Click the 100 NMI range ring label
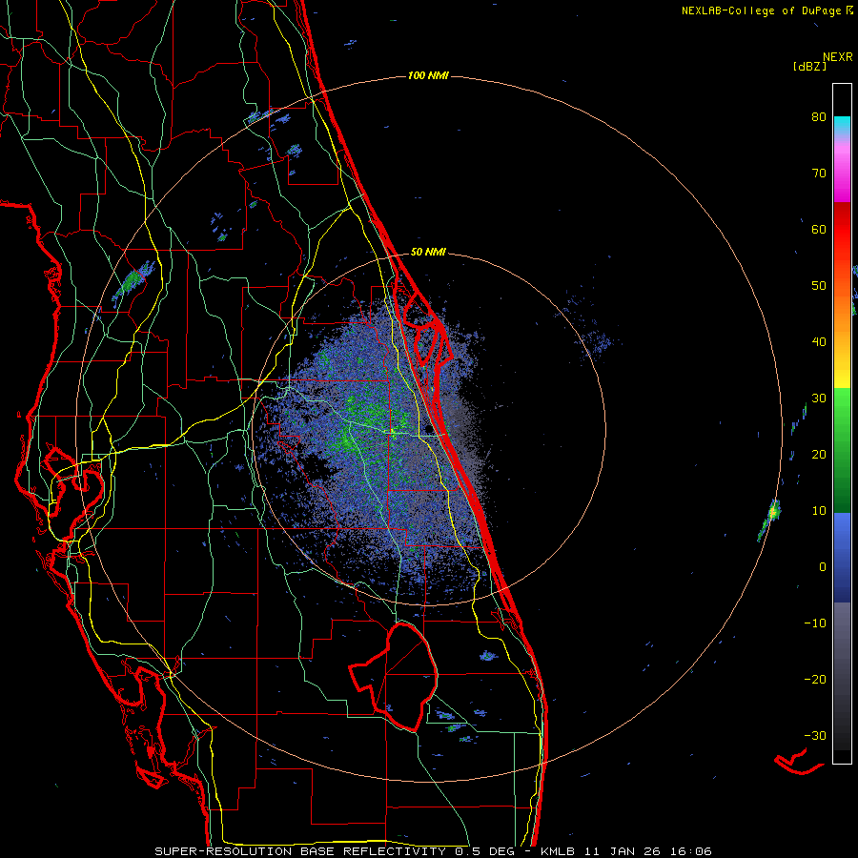858x858 pixels. [428, 75]
